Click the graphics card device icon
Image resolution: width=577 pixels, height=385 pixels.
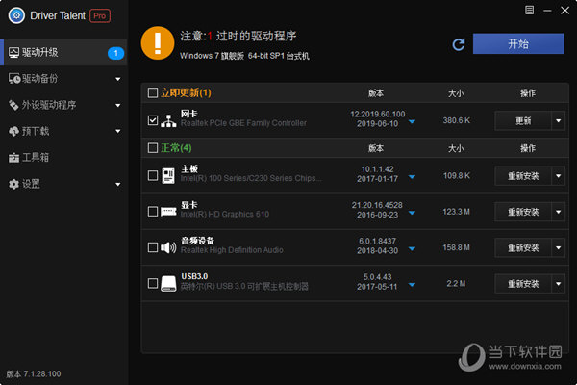point(168,212)
